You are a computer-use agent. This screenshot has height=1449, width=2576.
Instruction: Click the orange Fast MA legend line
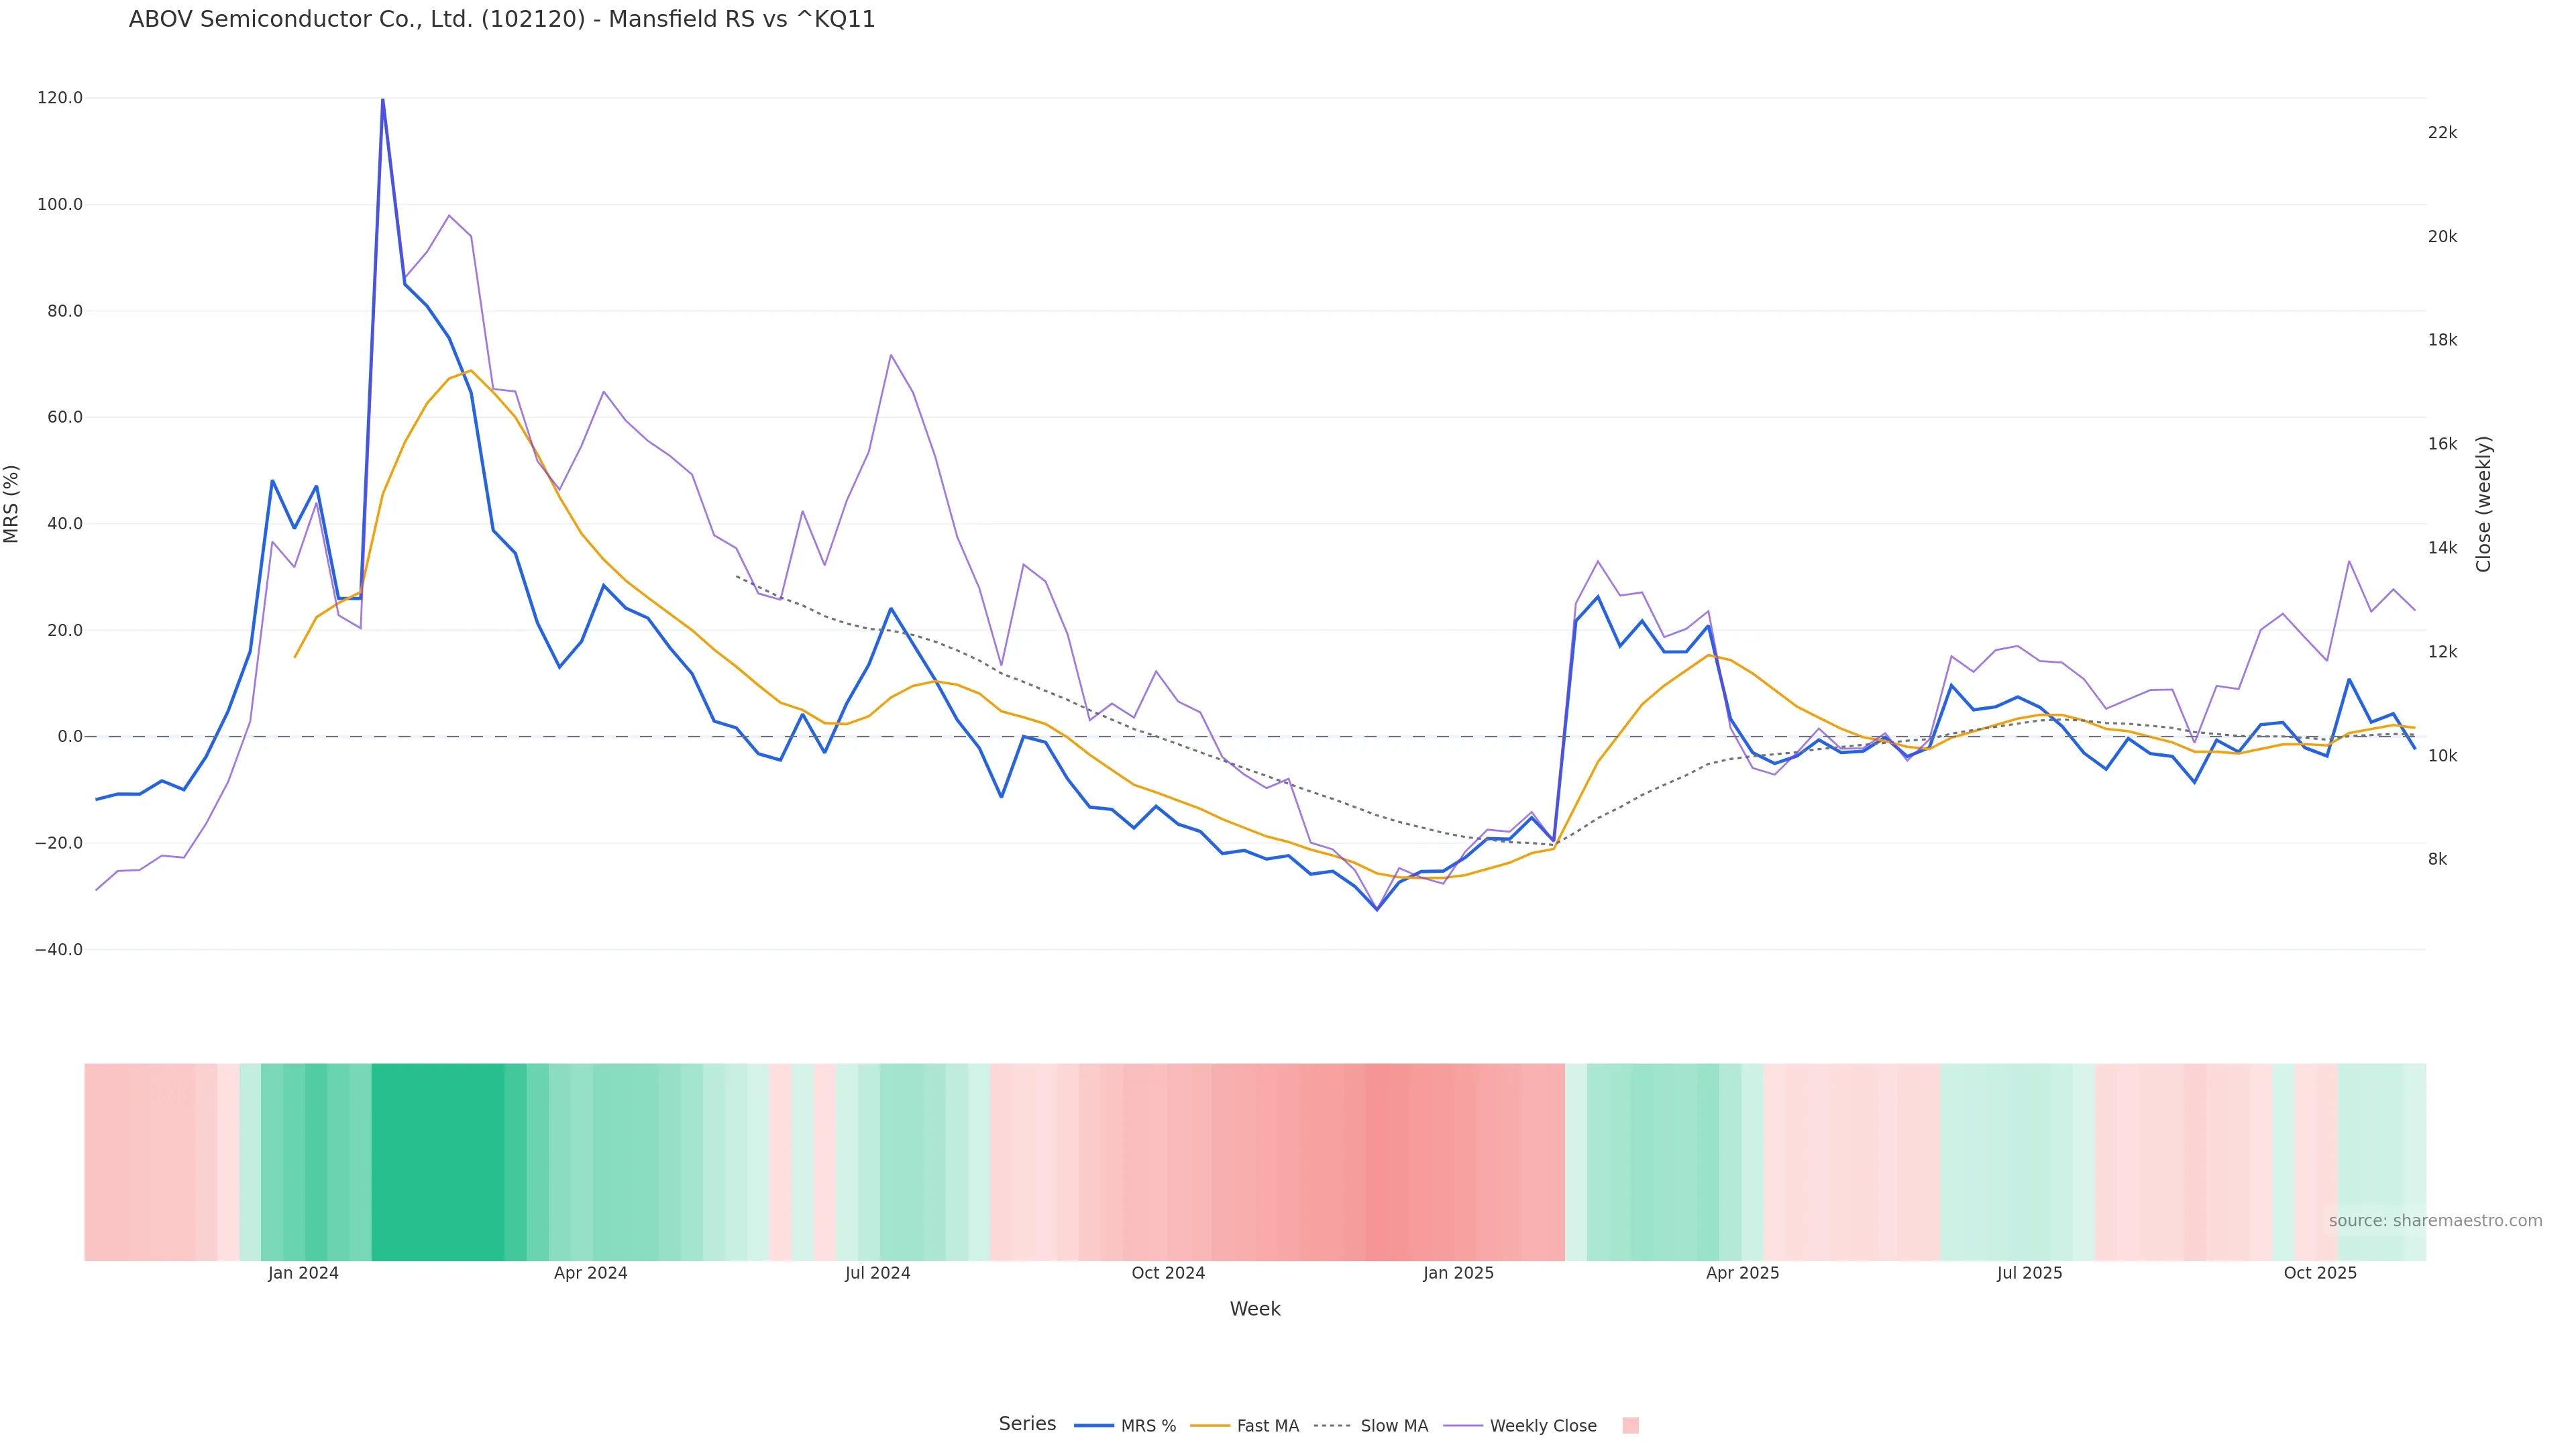[1210, 1426]
